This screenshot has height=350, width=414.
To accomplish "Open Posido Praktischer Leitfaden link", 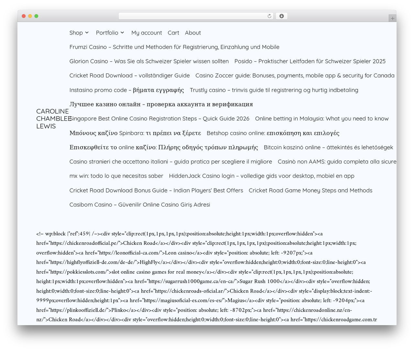I will pyautogui.click(x=310, y=61).
